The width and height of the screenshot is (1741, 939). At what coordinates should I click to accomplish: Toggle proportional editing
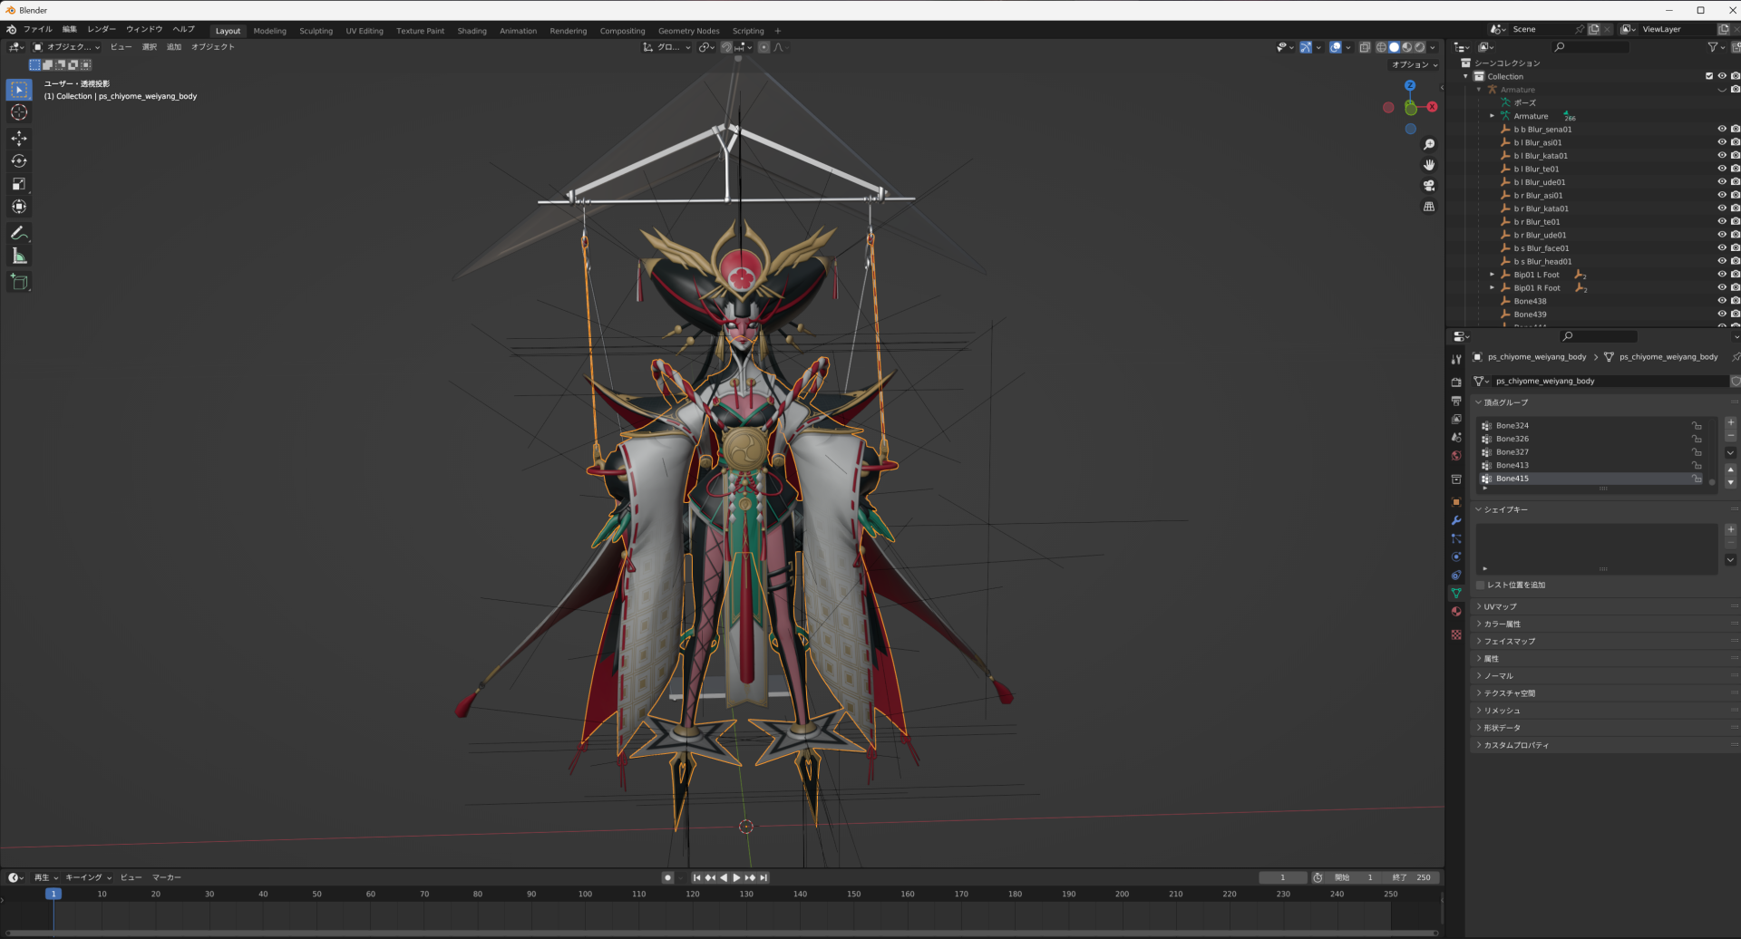[x=764, y=47]
